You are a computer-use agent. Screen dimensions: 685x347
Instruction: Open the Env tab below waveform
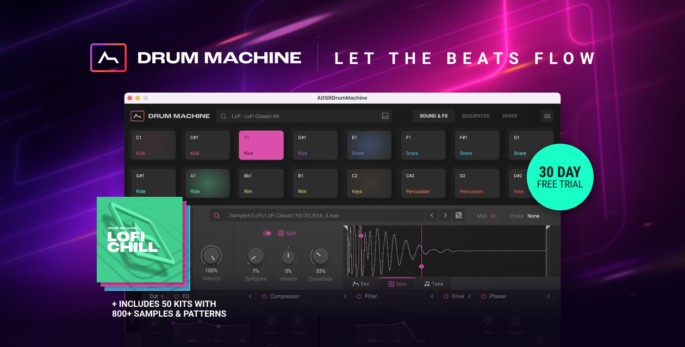tap(361, 284)
